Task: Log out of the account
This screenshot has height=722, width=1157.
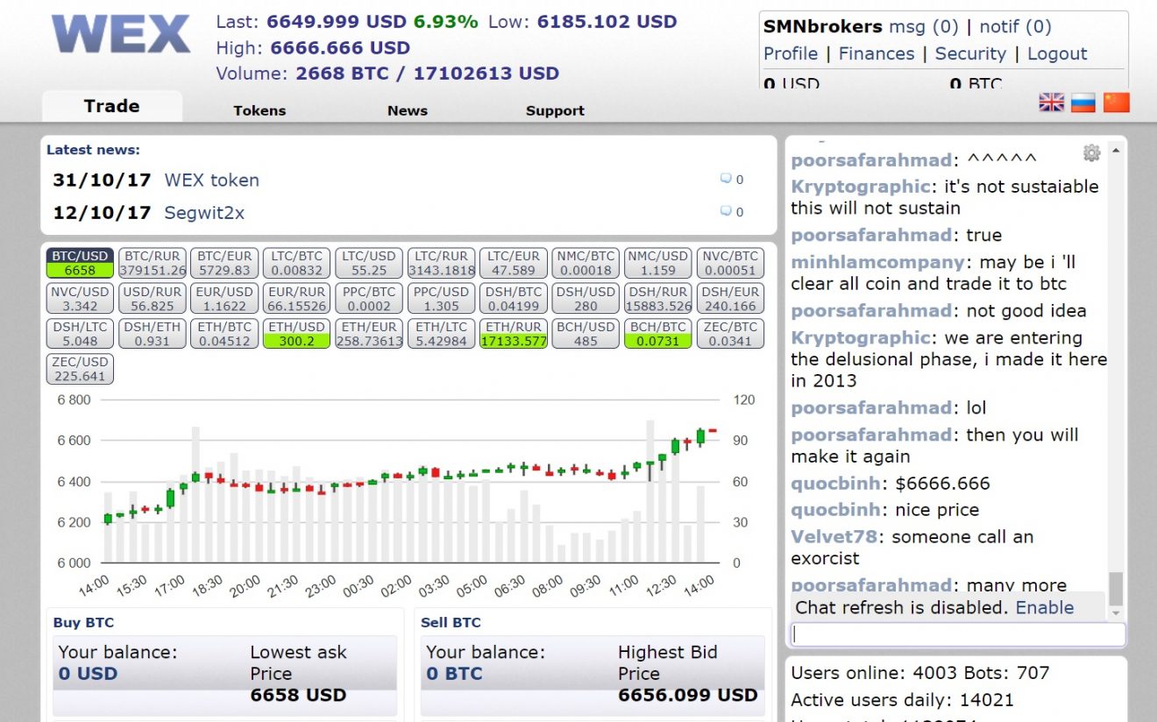Action: pyautogui.click(x=1057, y=53)
